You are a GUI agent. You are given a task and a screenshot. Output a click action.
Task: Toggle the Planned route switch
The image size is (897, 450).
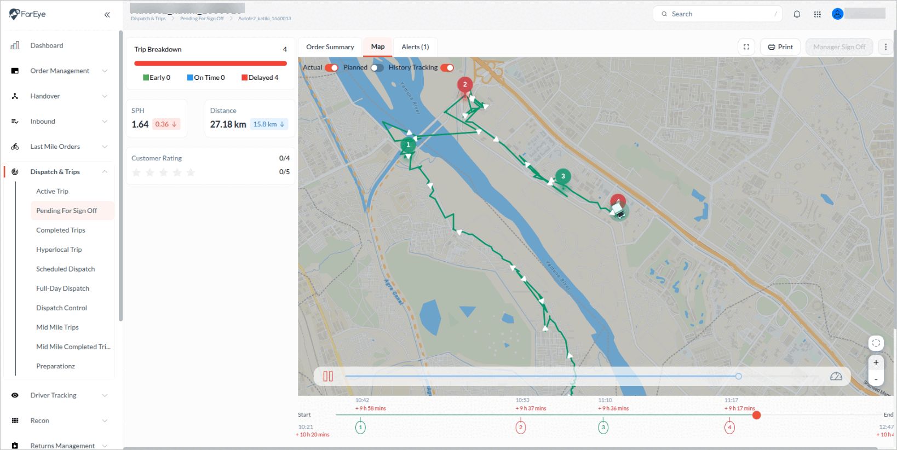click(x=377, y=68)
